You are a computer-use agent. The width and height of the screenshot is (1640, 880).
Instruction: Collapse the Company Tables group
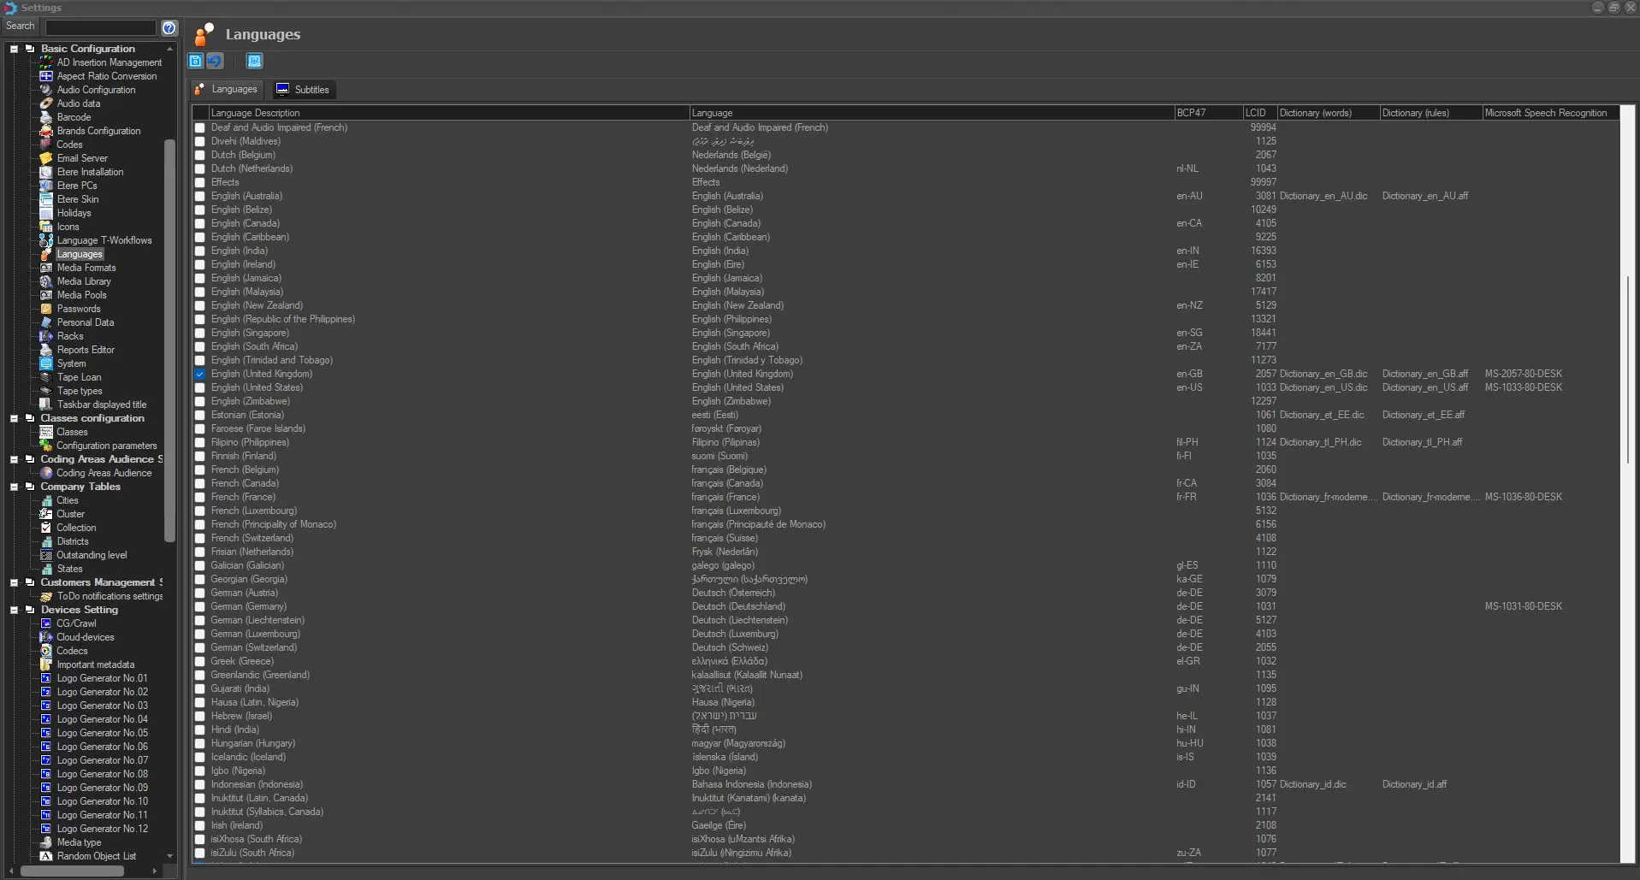[x=14, y=487]
